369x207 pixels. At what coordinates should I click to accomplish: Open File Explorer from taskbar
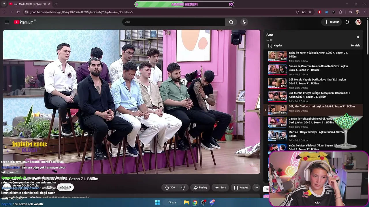click(187, 202)
